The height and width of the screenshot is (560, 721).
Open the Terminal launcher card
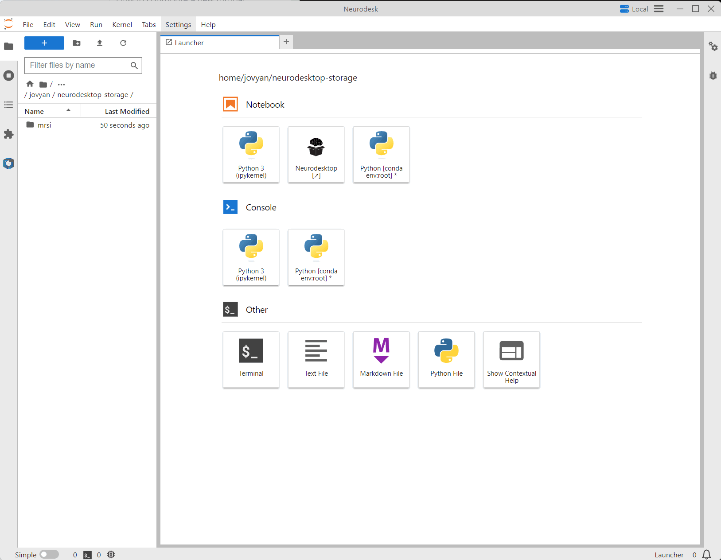coord(251,359)
